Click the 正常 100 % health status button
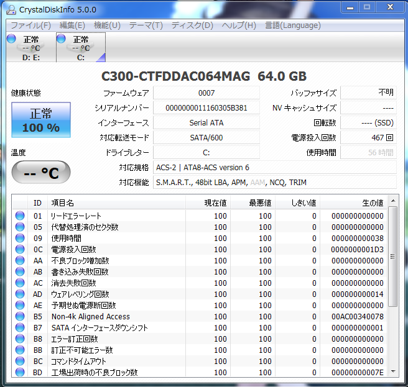The height and width of the screenshot is (387, 408). coord(41,120)
